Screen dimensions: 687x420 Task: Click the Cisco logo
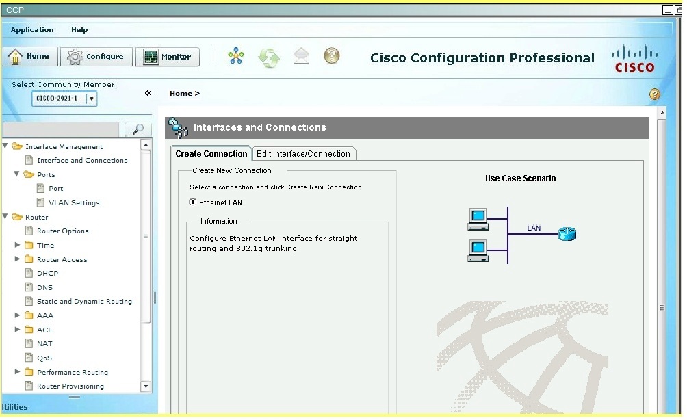click(634, 59)
